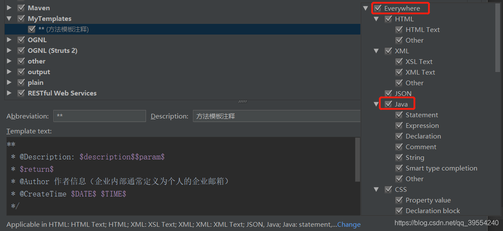Toggle the Smart type completion checkbox
The width and height of the screenshot is (503, 231).
[399, 168]
